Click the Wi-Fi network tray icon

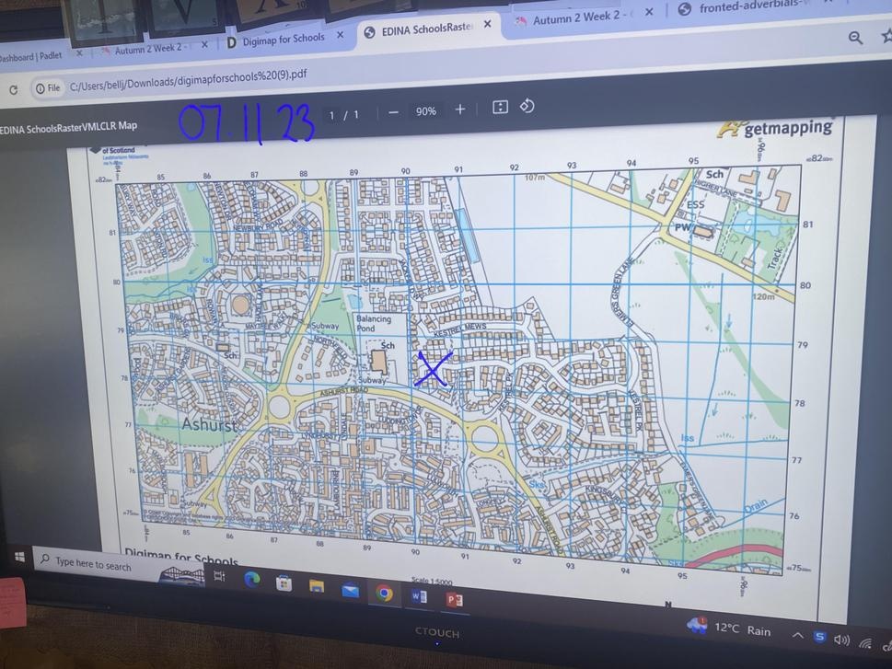tap(865, 643)
